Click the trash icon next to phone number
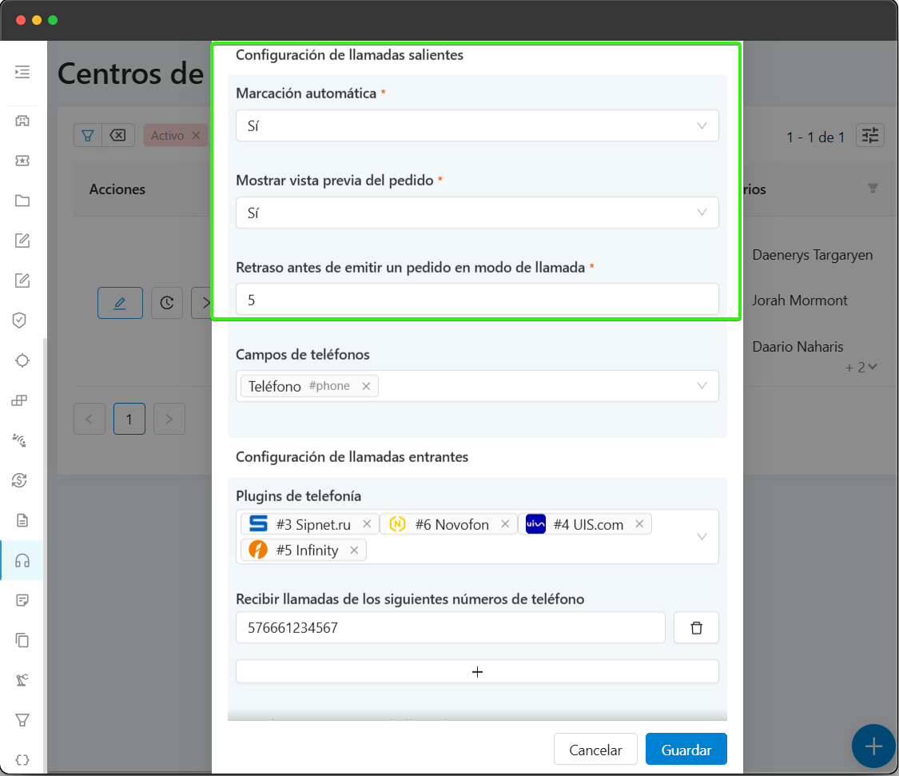This screenshot has width=899, height=776. click(696, 628)
